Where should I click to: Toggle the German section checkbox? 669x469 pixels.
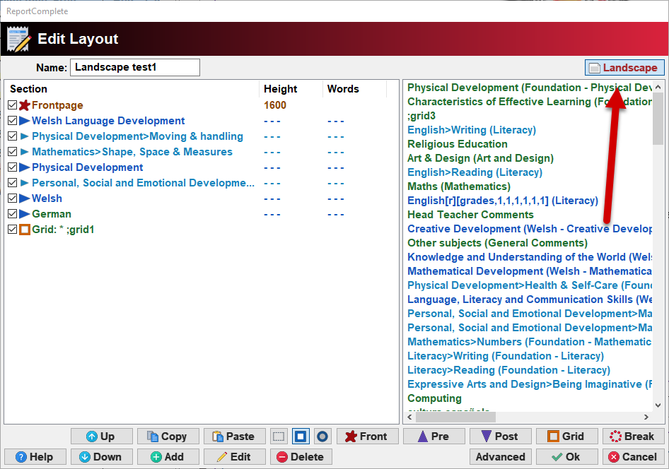coord(12,214)
